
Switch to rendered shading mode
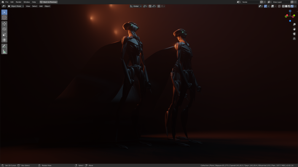point(292,6)
